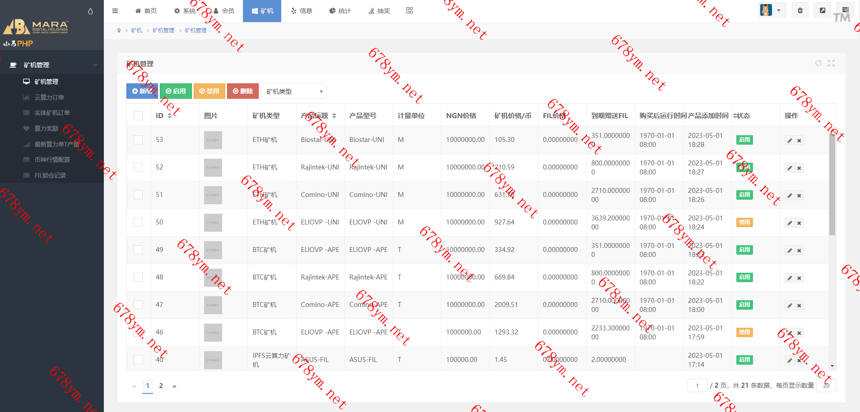860x412 pixels.
Task: Click the edit pencil icon for row 49
Action: (x=790, y=251)
